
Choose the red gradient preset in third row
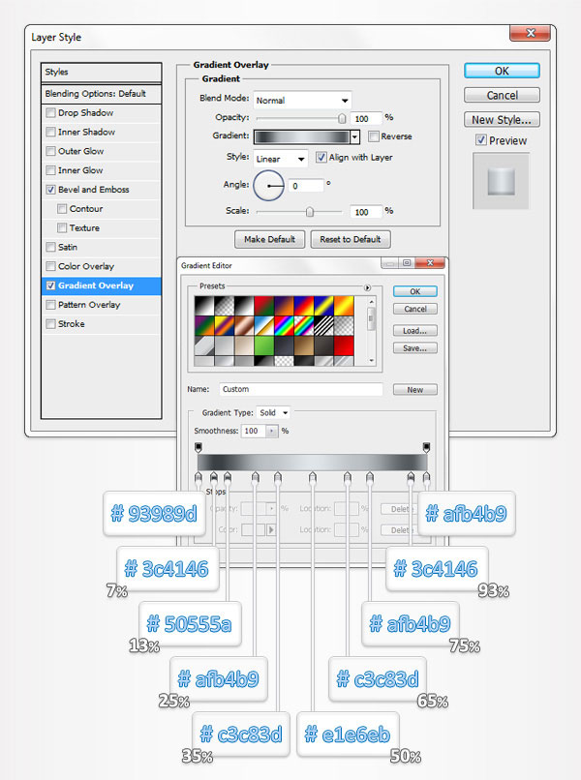coord(344,345)
